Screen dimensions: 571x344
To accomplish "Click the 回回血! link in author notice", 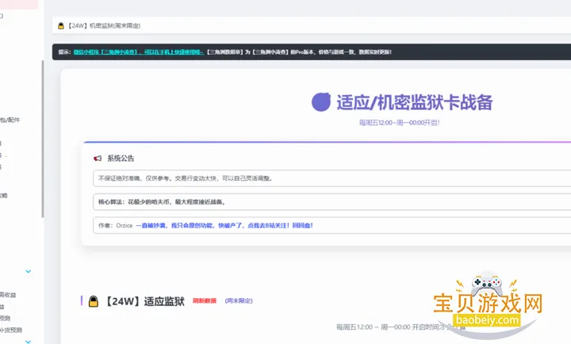I will [302, 225].
